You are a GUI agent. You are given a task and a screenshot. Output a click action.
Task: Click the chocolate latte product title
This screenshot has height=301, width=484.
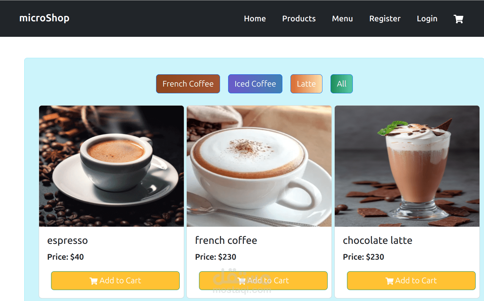377,240
